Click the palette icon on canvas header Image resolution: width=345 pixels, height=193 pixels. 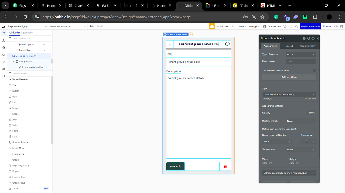(x=227, y=44)
